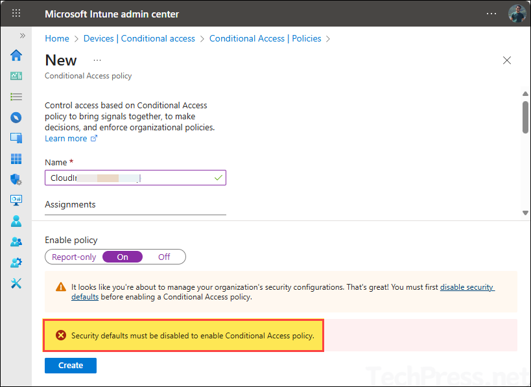
Task: Follow the disable security defaults link
Action: 467,287
